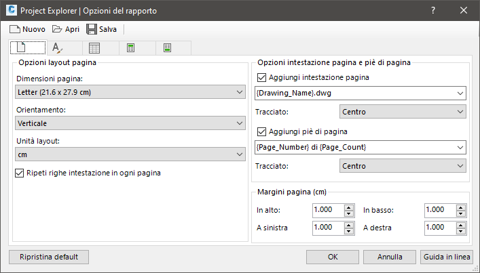Screen dimensions: 480x273
Task: Increase the In alto margin with up arrow
Action: [349, 207]
